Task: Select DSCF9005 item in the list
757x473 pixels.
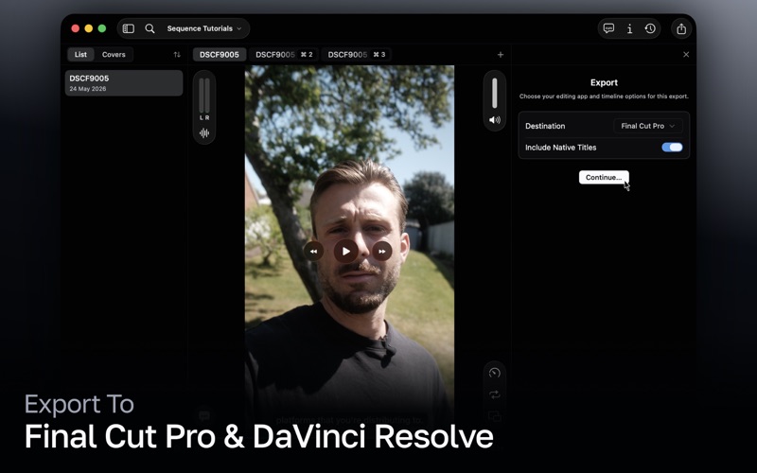Action: [x=124, y=83]
